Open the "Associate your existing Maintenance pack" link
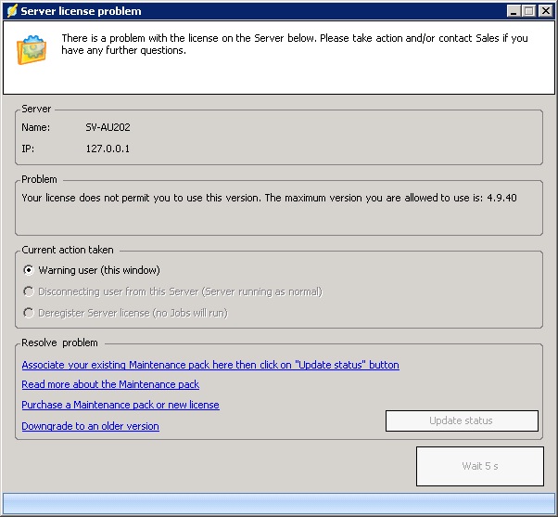The image size is (558, 517). click(209, 365)
